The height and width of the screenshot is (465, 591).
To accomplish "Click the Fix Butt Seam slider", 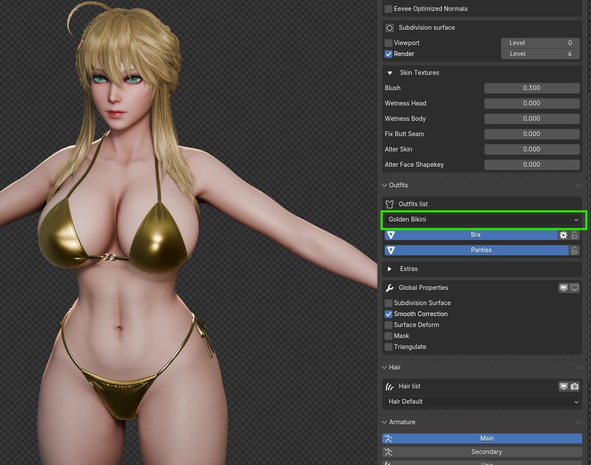I will point(532,134).
